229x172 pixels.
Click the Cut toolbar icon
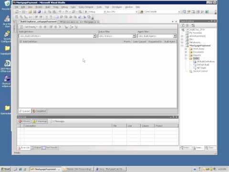click(x=45, y=12)
